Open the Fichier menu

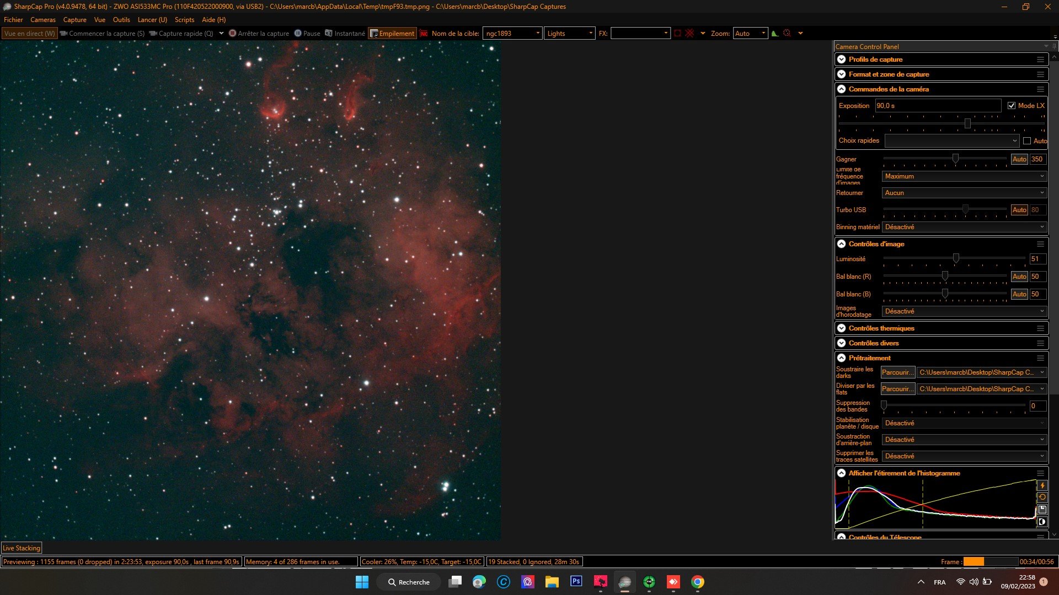coord(13,20)
